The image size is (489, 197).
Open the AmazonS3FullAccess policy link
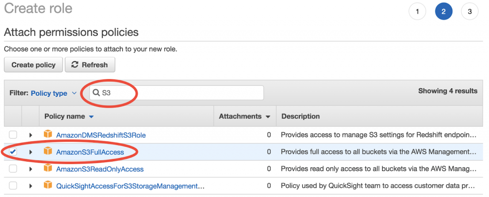90,152
